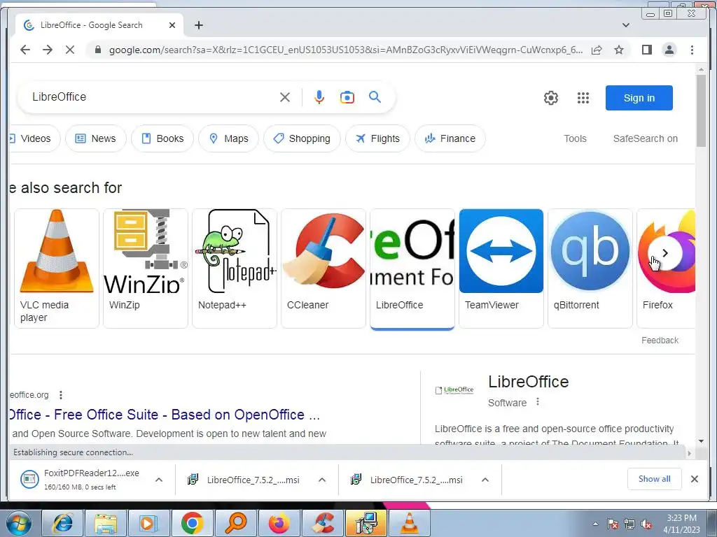Close the downloads bar

tap(695, 479)
